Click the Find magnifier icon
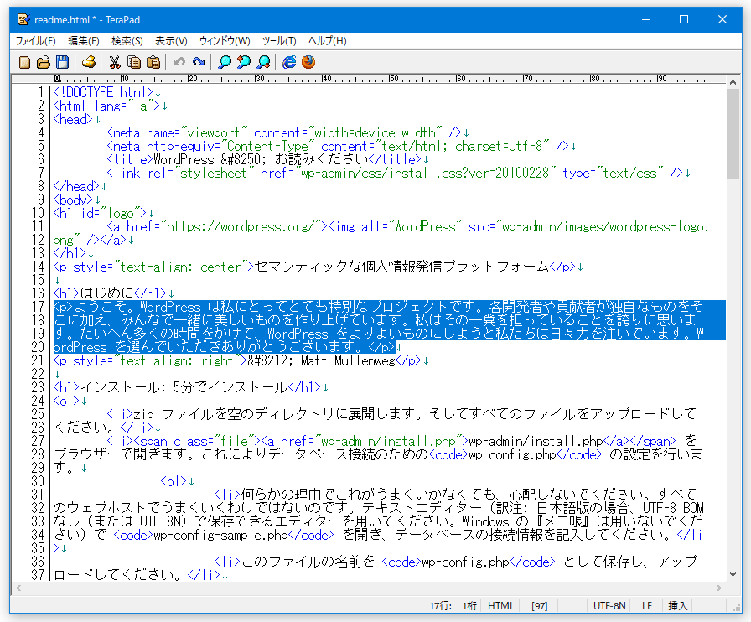751x622 pixels. click(224, 62)
